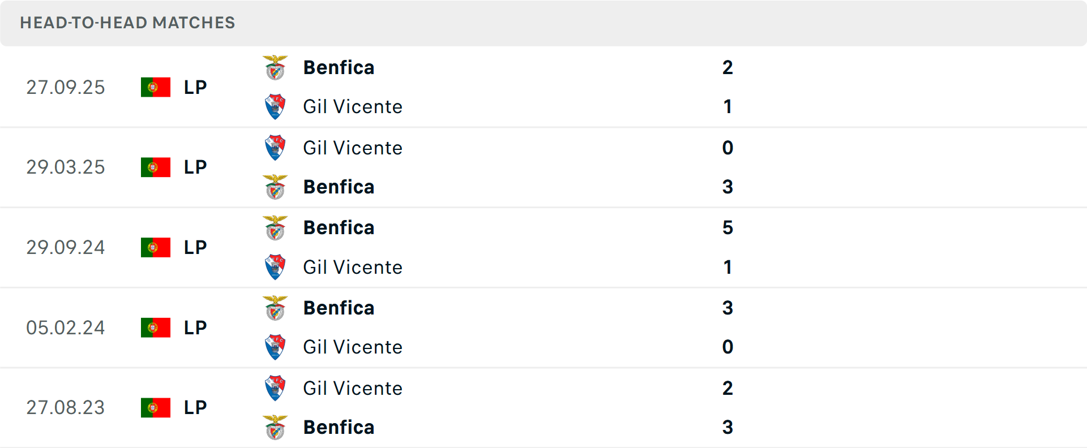Click the LP label next to 05.02.24
The height and width of the screenshot is (448, 1087).
tap(194, 327)
